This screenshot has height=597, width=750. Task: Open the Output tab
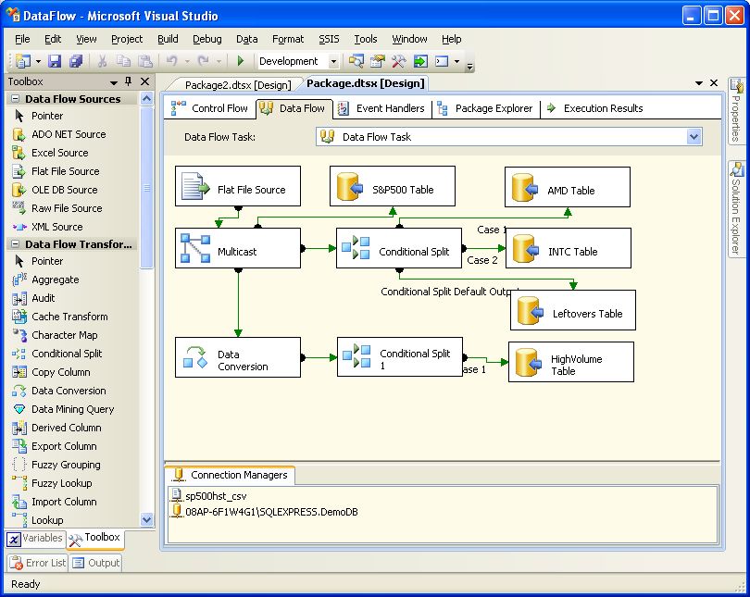(95, 563)
